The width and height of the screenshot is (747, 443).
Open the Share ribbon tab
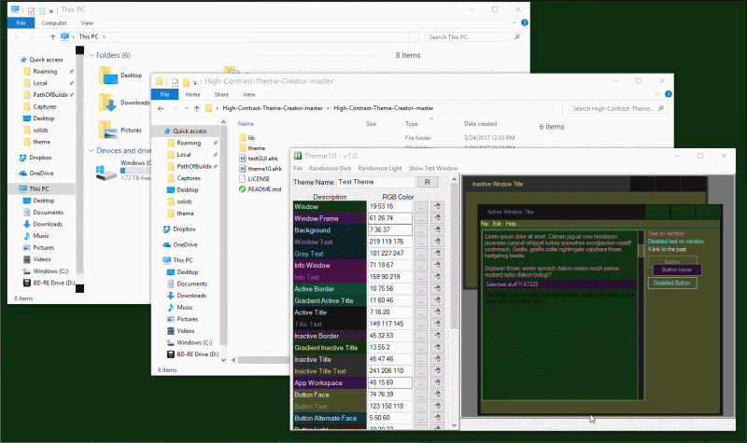click(222, 94)
